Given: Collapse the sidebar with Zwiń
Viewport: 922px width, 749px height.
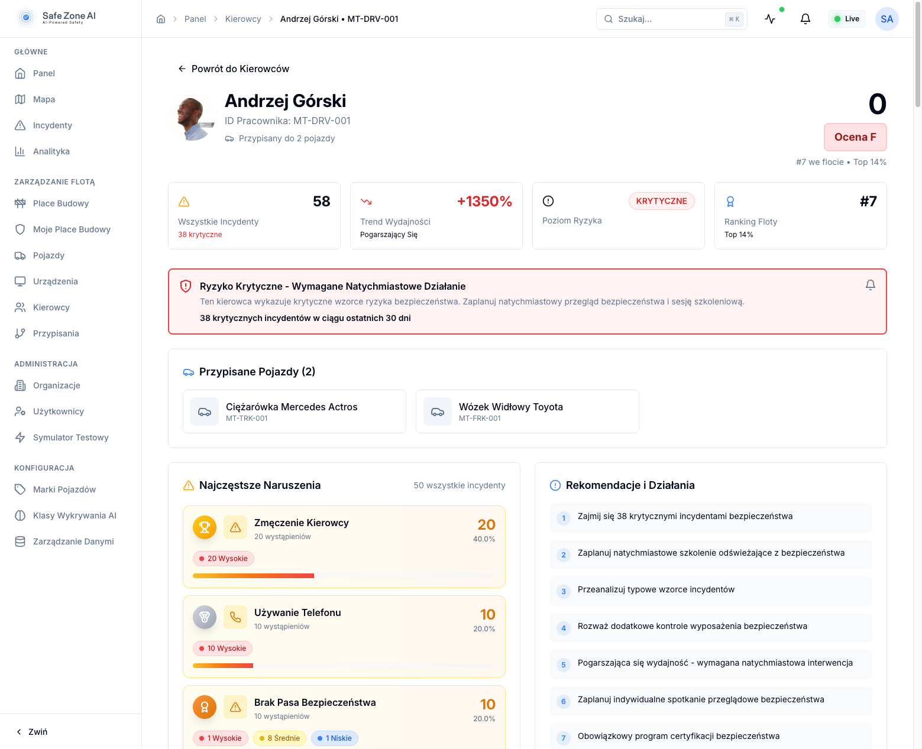Looking at the screenshot, I should click(x=33, y=731).
